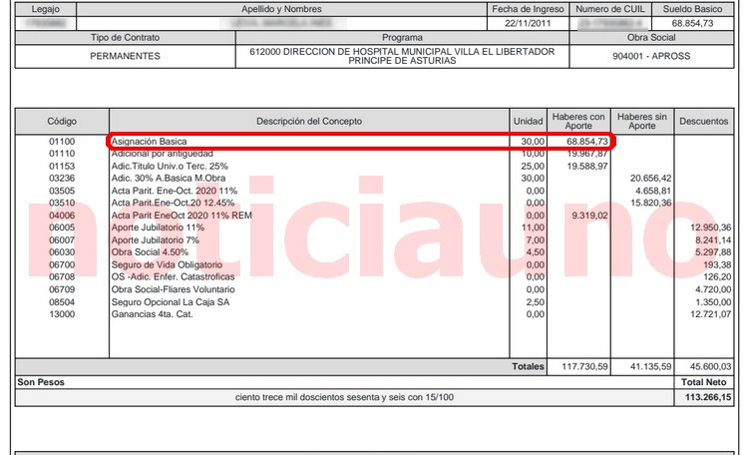Select 'Obra Social-Fliares Voluntario' description
The width and height of the screenshot is (748, 455).
(173, 289)
